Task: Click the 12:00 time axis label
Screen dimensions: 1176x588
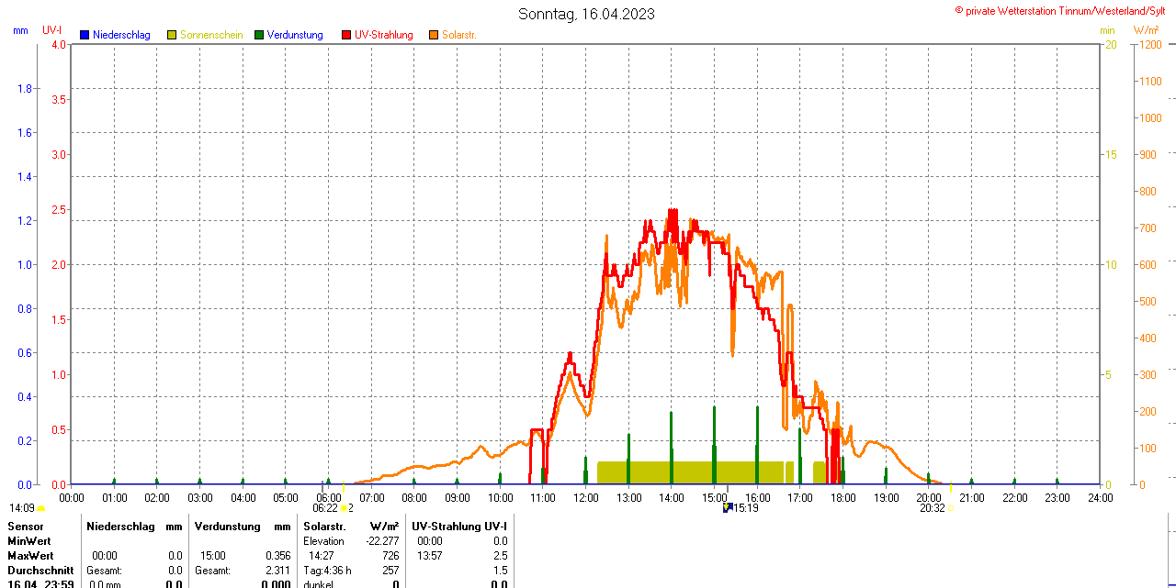Action: pyautogui.click(x=586, y=498)
